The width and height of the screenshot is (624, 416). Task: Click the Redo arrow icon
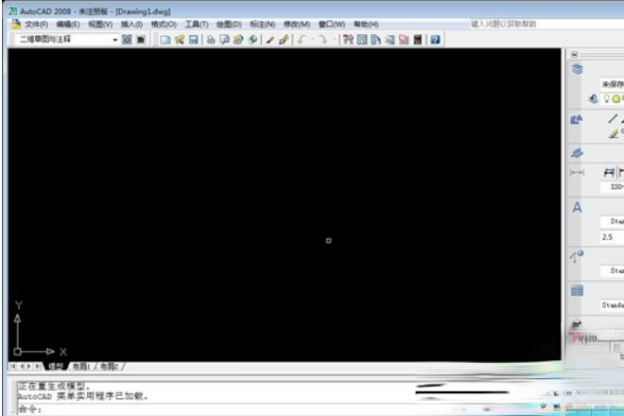pos(322,40)
